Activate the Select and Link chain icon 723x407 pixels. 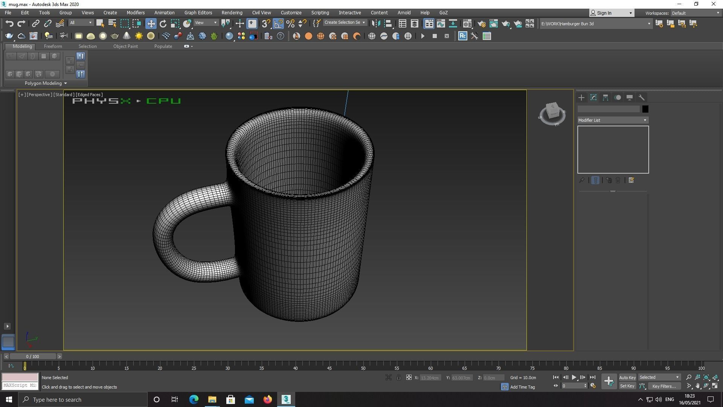click(35, 24)
